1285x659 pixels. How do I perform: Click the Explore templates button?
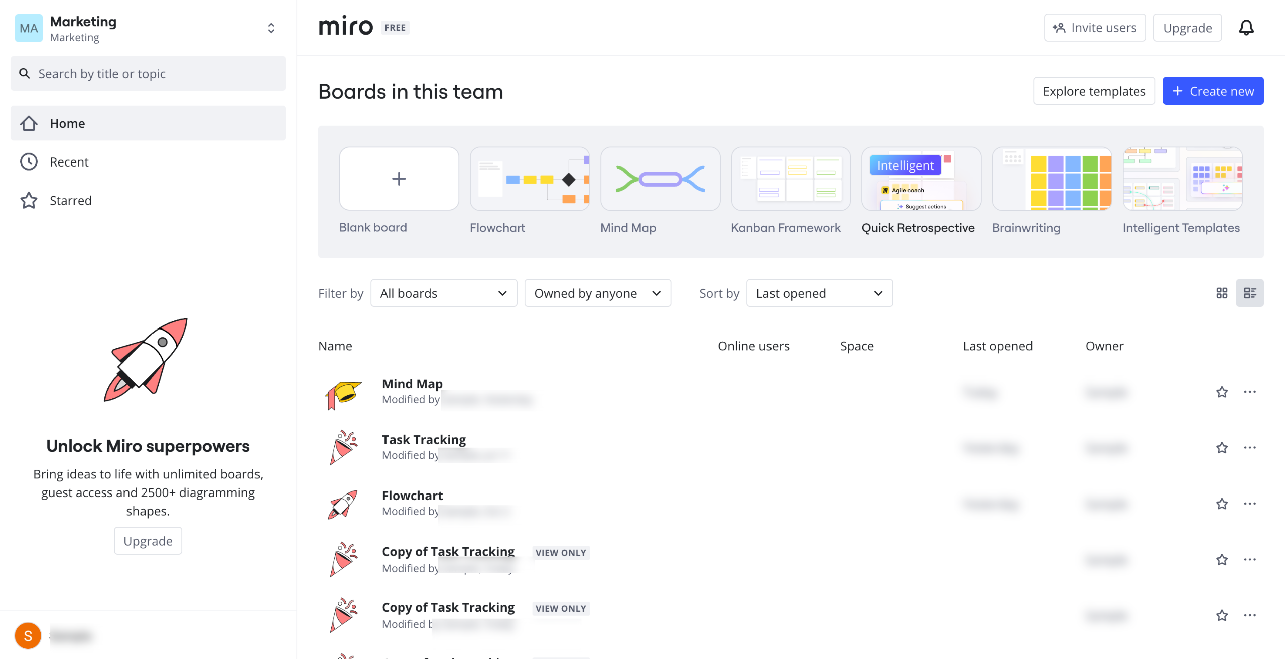click(x=1094, y=91)
